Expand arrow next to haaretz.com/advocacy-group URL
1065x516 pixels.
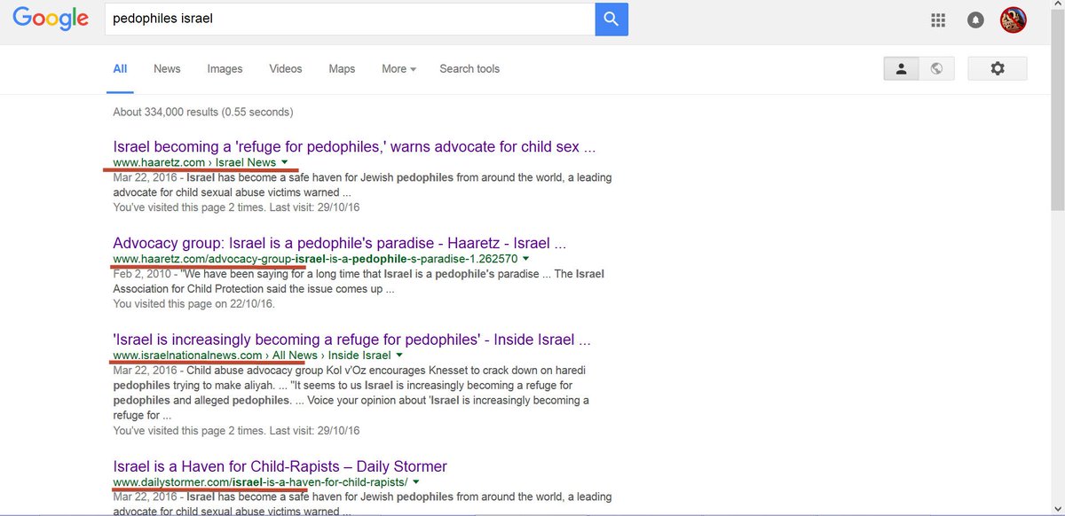coord(525,258)
